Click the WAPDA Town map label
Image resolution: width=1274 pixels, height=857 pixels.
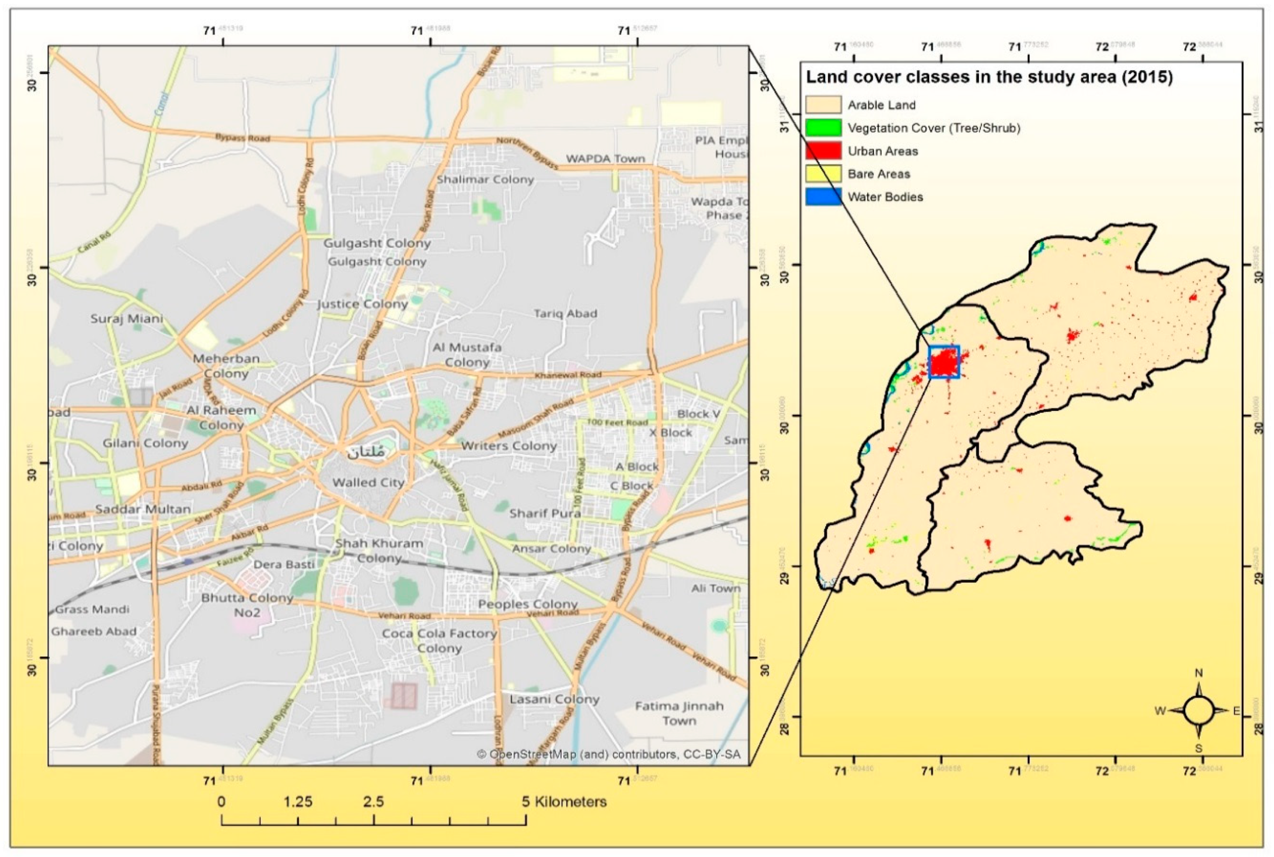(x=605, y=158)
